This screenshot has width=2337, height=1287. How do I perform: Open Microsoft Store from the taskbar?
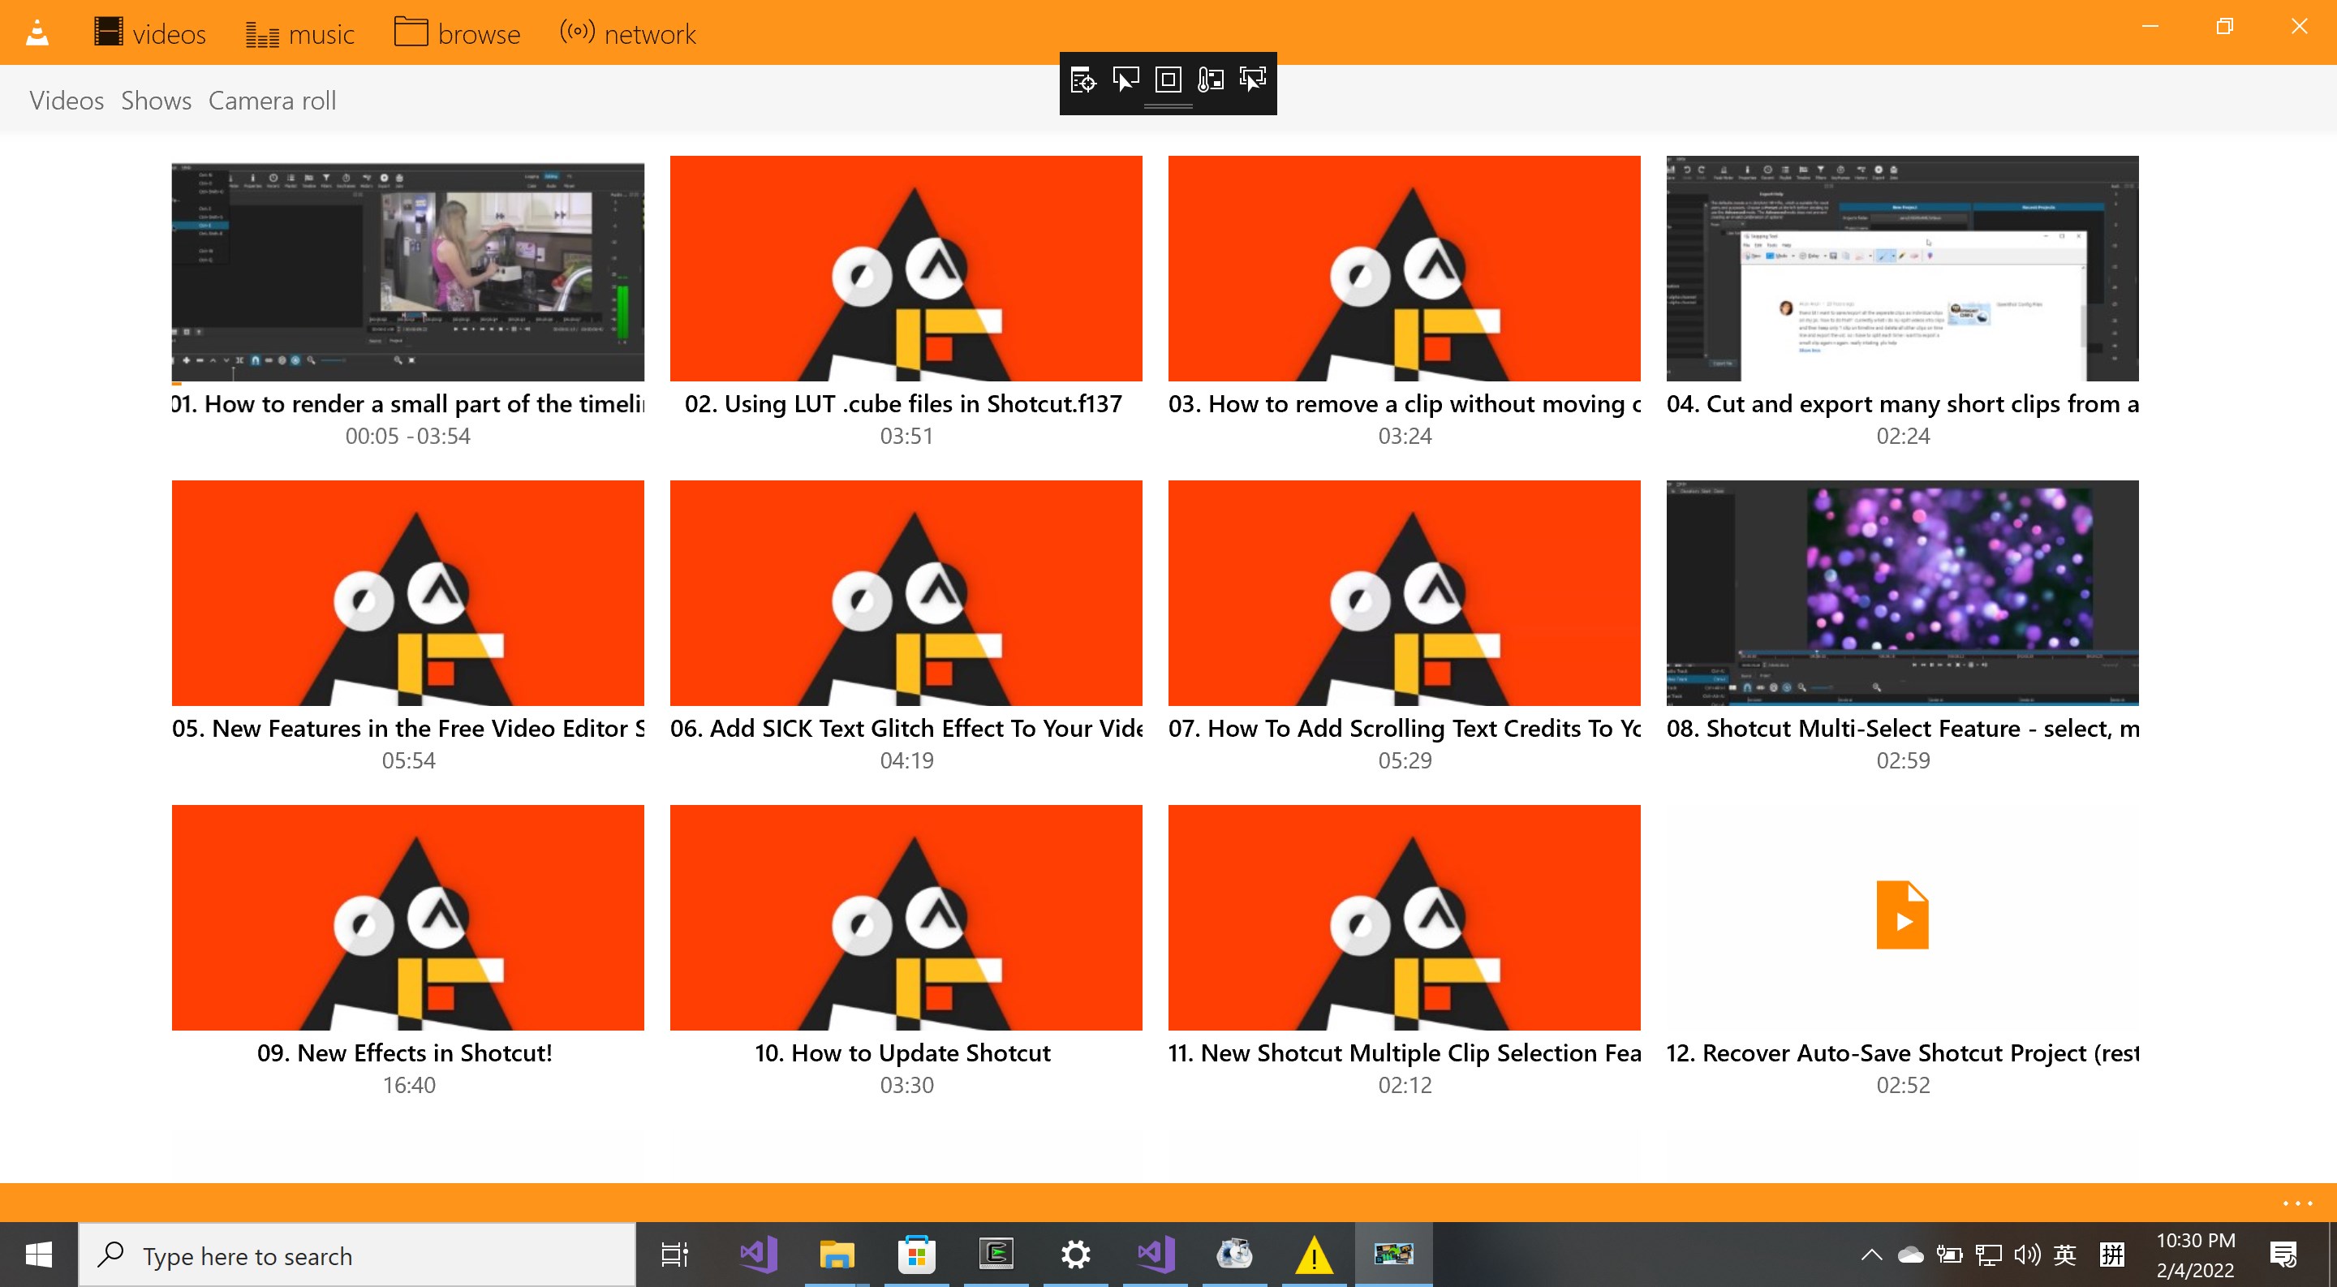pos(916,1255)
